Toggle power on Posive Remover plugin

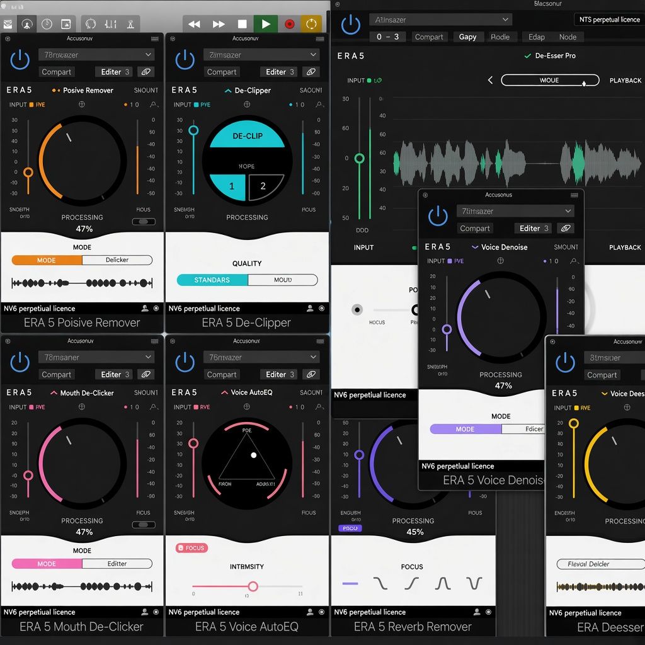point(20,60)
